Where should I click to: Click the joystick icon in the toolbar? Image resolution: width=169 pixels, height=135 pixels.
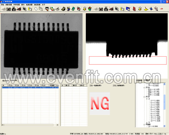(57, 9)
